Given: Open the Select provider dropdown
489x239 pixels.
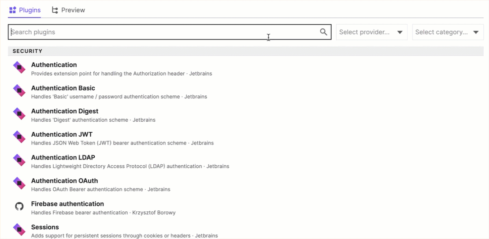Looking at the screenshot, I should click(x=365, y=32).
